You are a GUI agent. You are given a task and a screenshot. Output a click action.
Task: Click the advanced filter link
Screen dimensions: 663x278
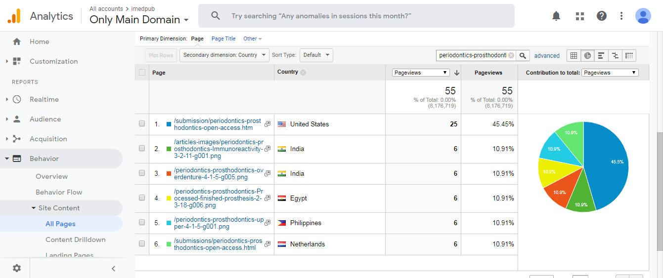[547, 56]
